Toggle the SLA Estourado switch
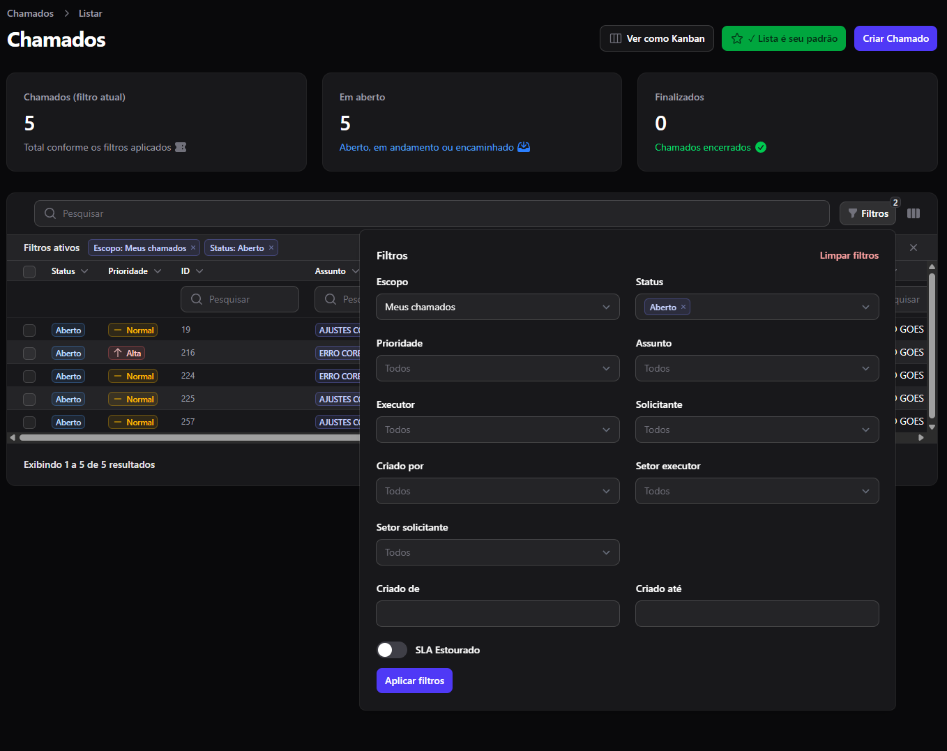The image size is (947, 751). click(392, 650)
